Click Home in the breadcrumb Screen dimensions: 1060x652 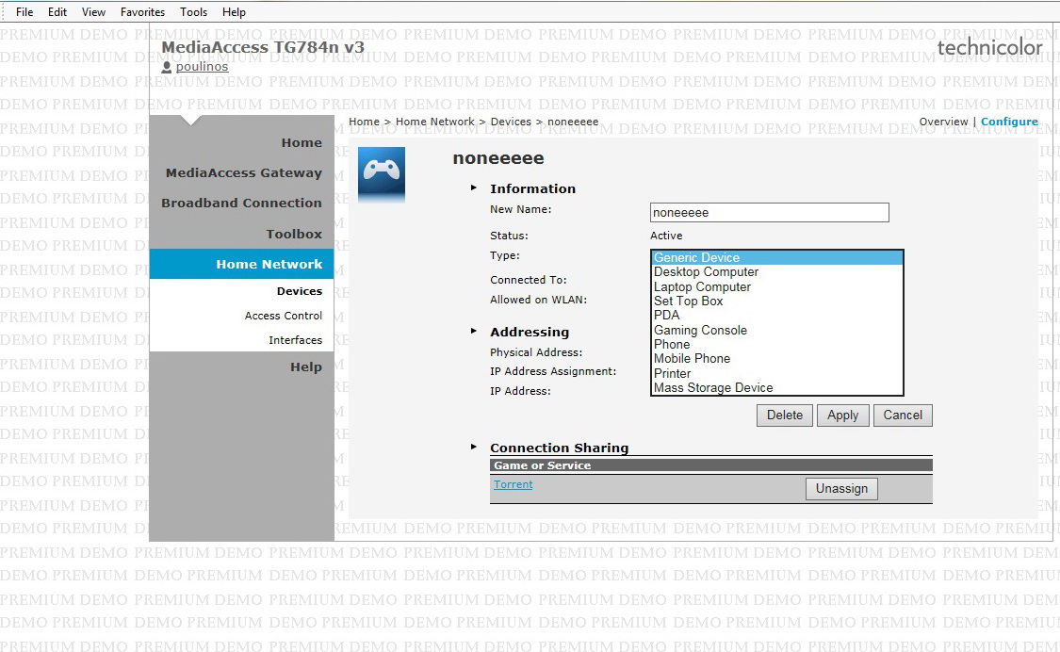tap(365, 122)
